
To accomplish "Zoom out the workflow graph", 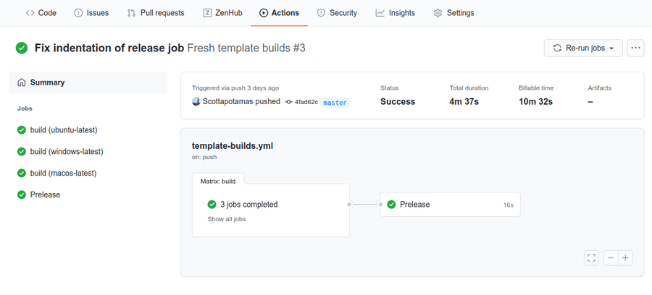I will point(611,258).
